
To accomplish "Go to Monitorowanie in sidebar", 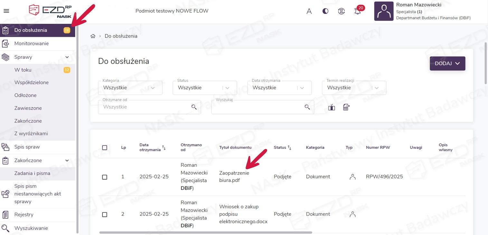I will click(32, 43).
